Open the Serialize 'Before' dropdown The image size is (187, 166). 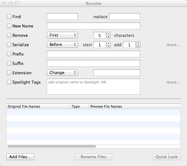click(x=62, y=45)
